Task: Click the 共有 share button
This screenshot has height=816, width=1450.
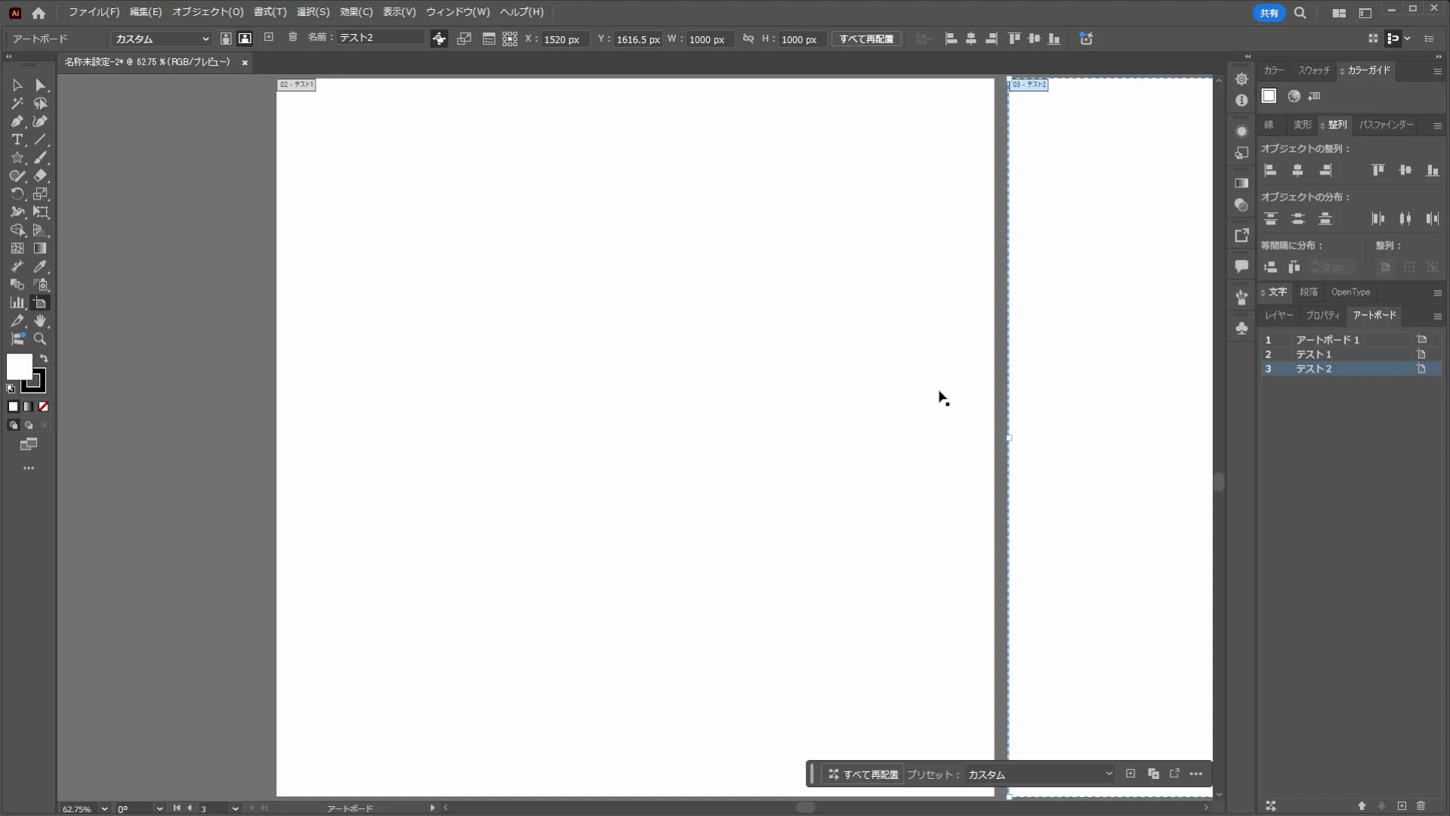Action: coord(1269,13)
